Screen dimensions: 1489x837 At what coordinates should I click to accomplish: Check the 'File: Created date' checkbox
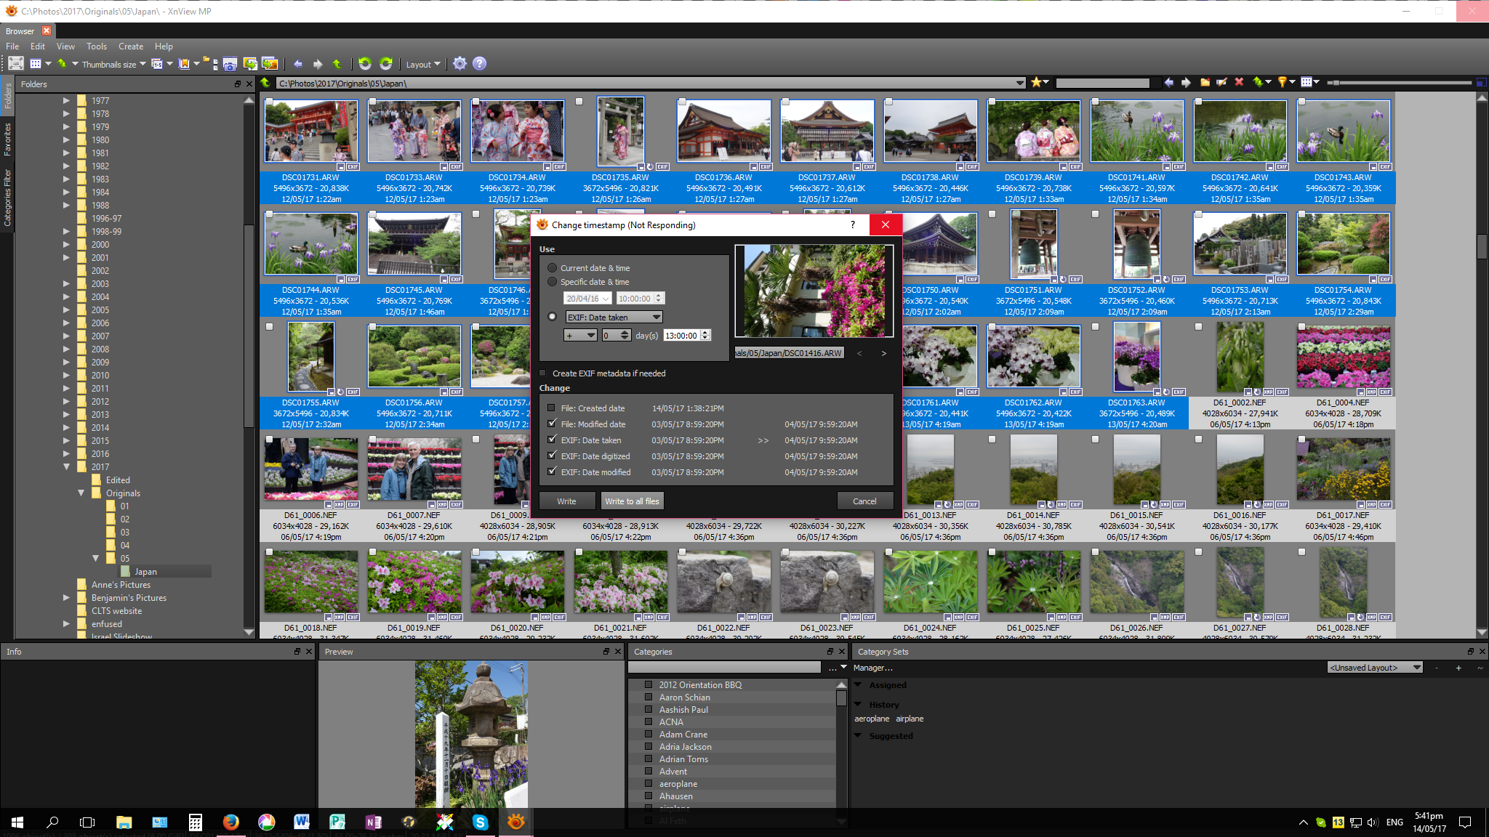click(x=551, y=408)
